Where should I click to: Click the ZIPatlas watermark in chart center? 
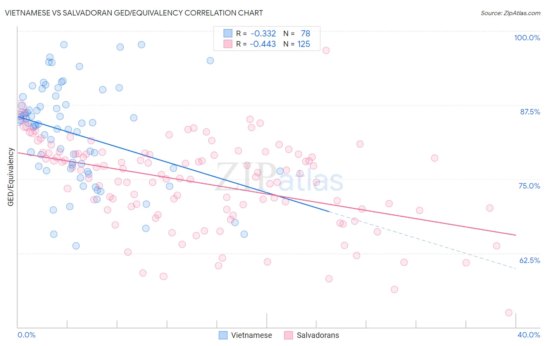click(279, 177)
